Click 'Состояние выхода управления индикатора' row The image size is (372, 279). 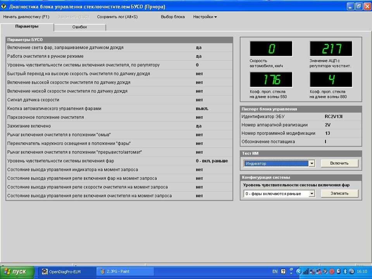click(x=119, y=170)
